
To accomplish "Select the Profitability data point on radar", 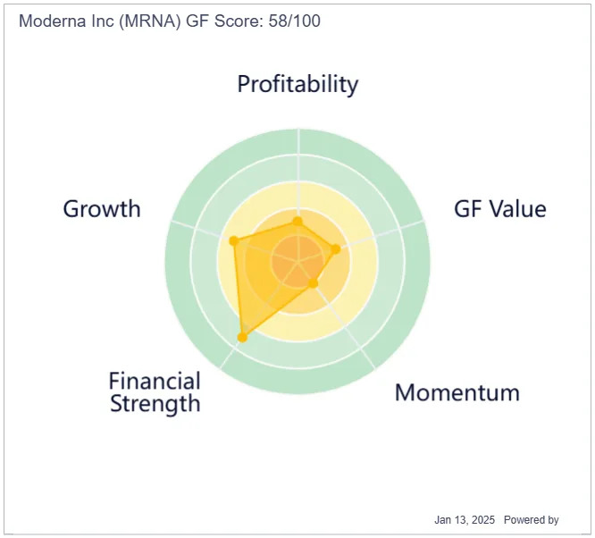I will pos(297,222).
